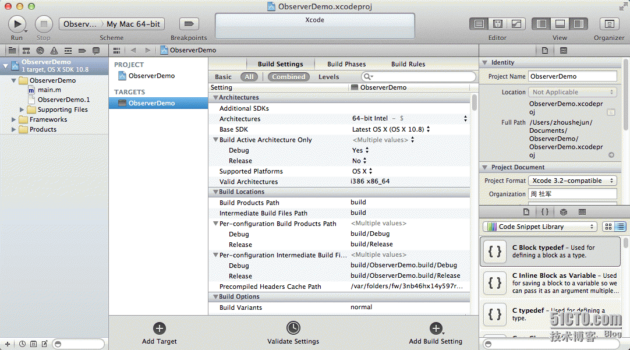Switch to the Build Settings tab
630x350 pixels.
click(281, 64)
